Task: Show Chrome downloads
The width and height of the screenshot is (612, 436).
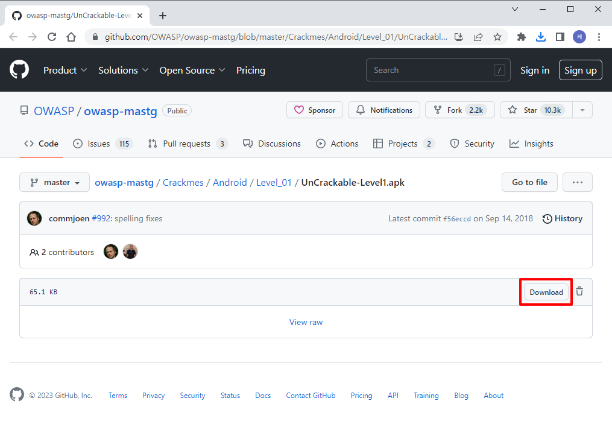Action: point(541,37)
